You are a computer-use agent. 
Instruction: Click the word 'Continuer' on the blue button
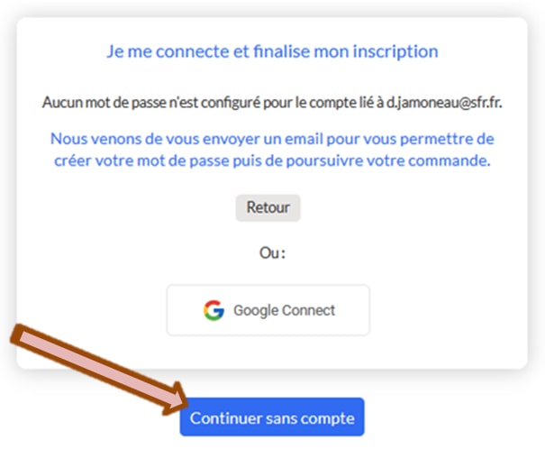click(x=225, y=417)
